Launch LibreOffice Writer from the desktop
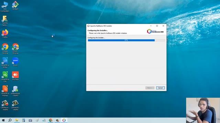The height and width of the screenshot is (123, 220). click(x=5, y=63)
